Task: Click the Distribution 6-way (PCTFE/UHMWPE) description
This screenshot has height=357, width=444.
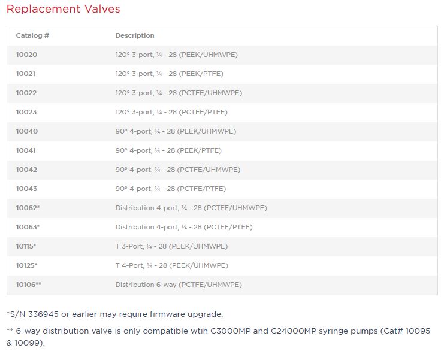Action: click(179, 285)
